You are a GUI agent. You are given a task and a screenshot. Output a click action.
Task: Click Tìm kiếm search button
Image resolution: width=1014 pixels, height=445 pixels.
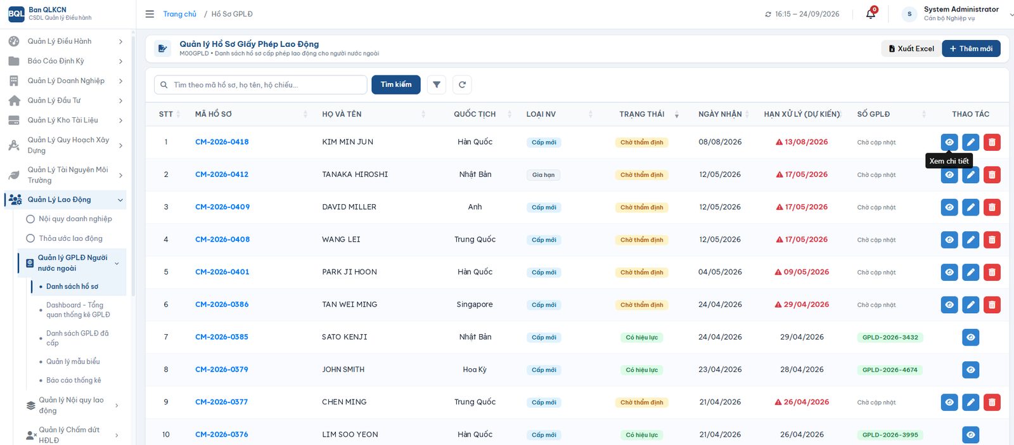point(396,85)
